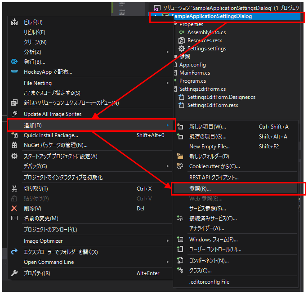Expand the Image Optimizer submenu arrow
Viewport: 308px width, 294px height.
(168, 241)
